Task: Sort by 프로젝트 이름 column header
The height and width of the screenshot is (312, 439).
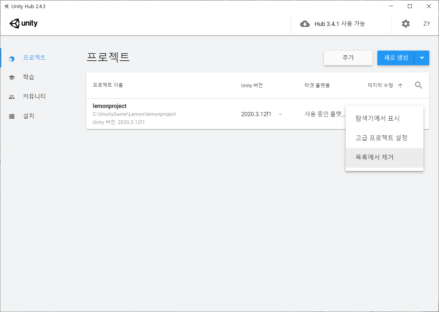Action: (x=108, y=85)
